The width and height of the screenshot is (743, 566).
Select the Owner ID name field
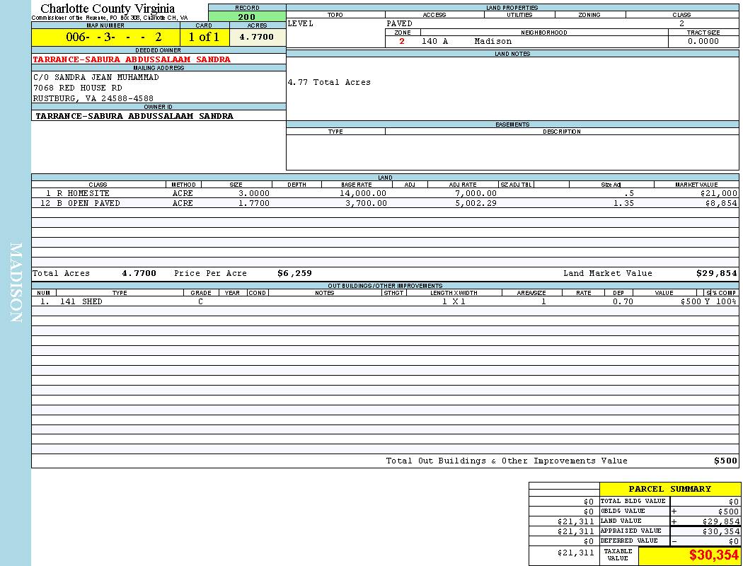[x=134, y=115]
